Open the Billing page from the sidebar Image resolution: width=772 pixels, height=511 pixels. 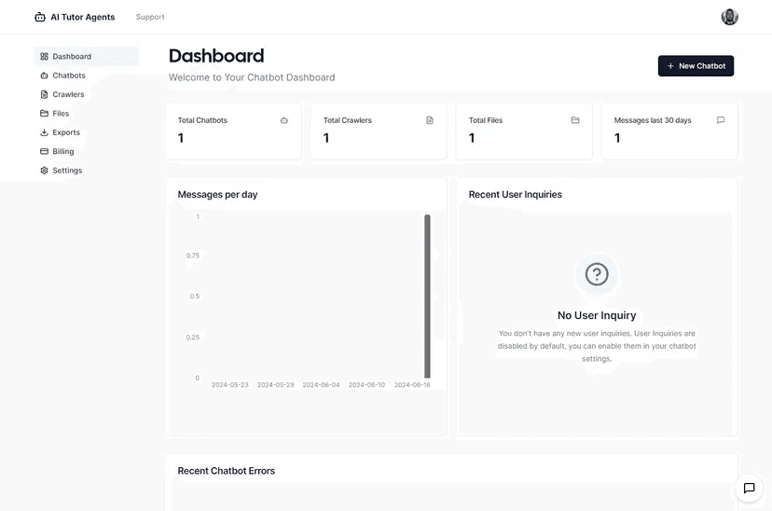(86, 151)
